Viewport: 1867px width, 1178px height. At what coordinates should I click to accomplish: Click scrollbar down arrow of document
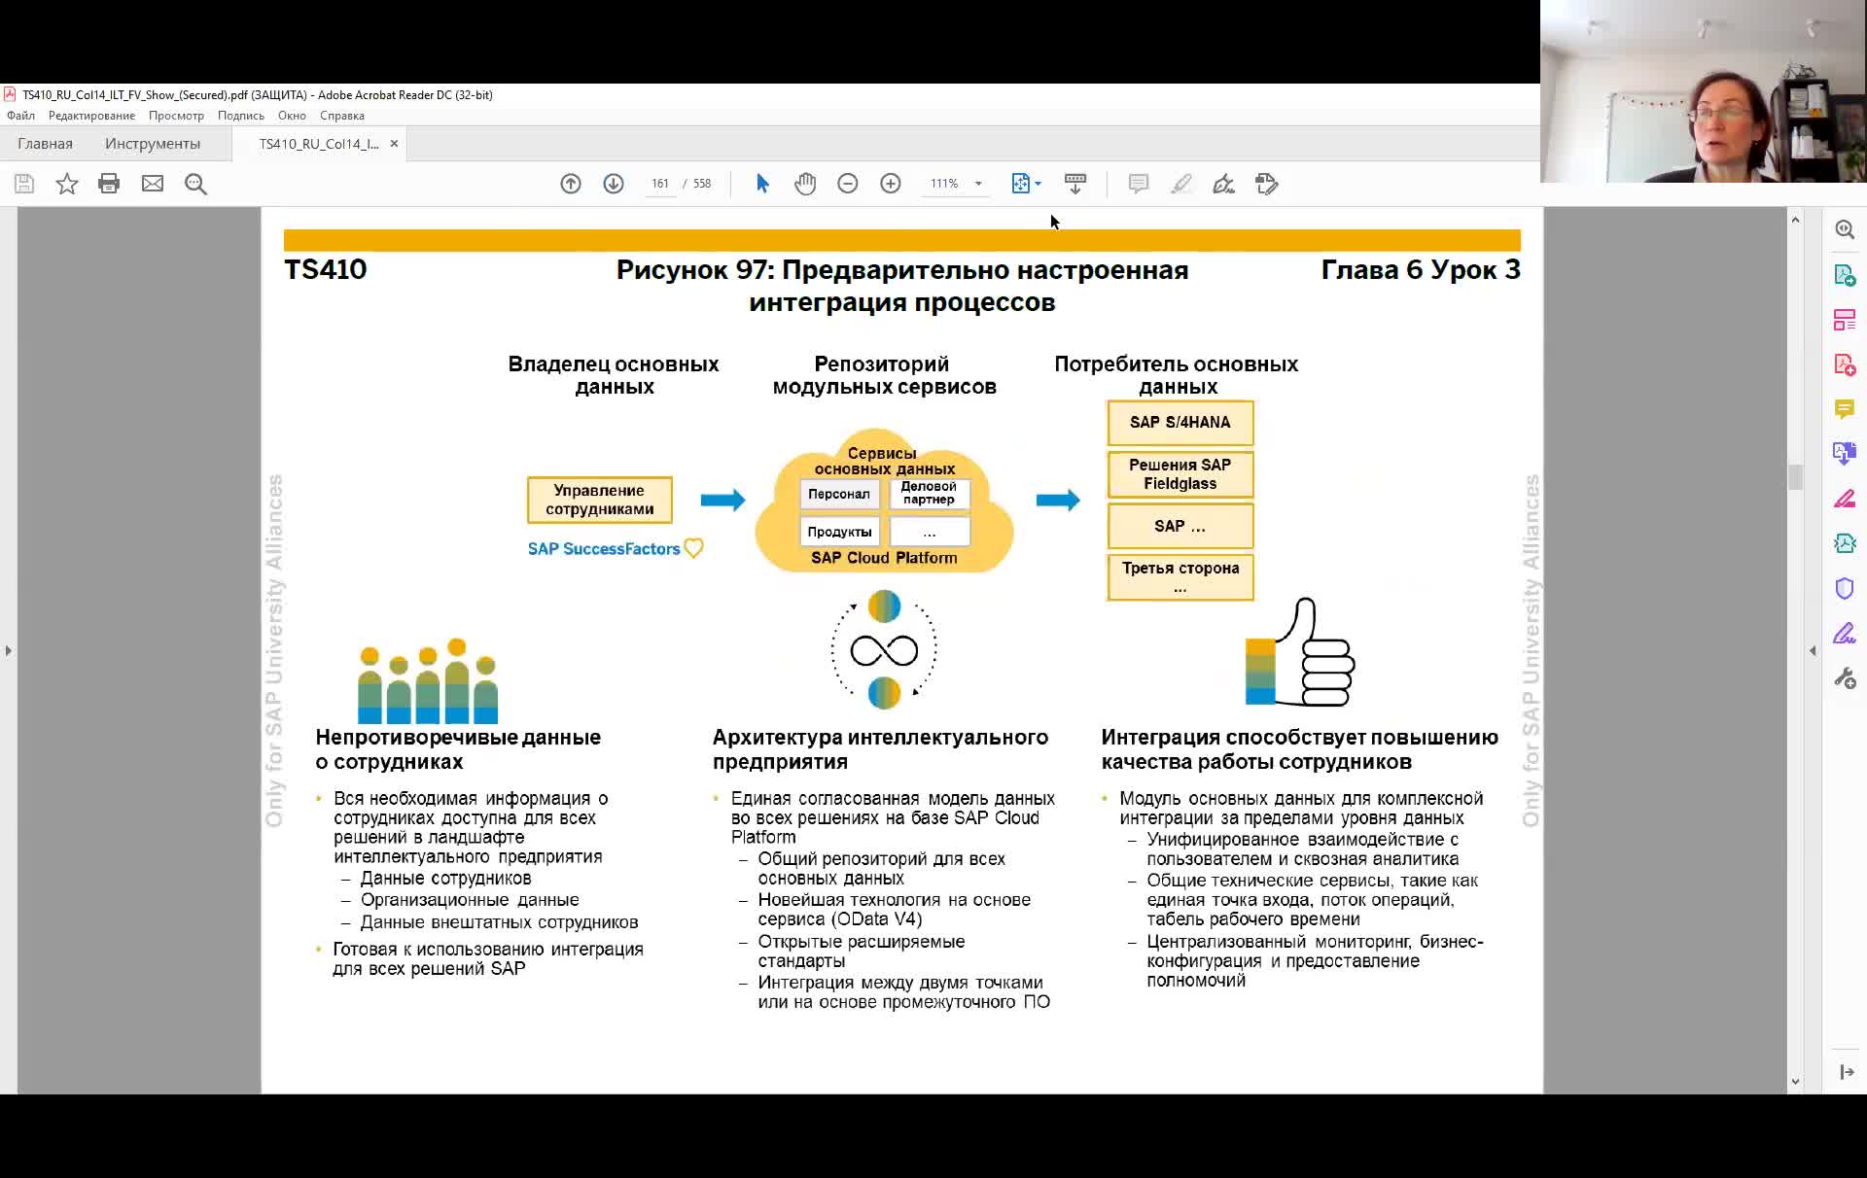point(1795,1081)
